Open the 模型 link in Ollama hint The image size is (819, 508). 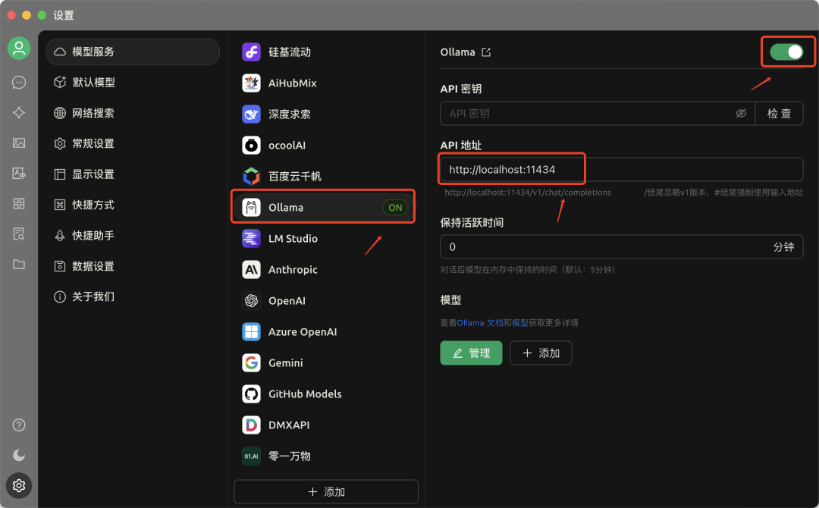[x=519, y=323]
